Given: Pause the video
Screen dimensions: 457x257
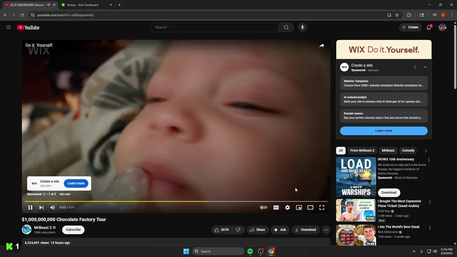Looking at the screenshot, I should (30, 207).
